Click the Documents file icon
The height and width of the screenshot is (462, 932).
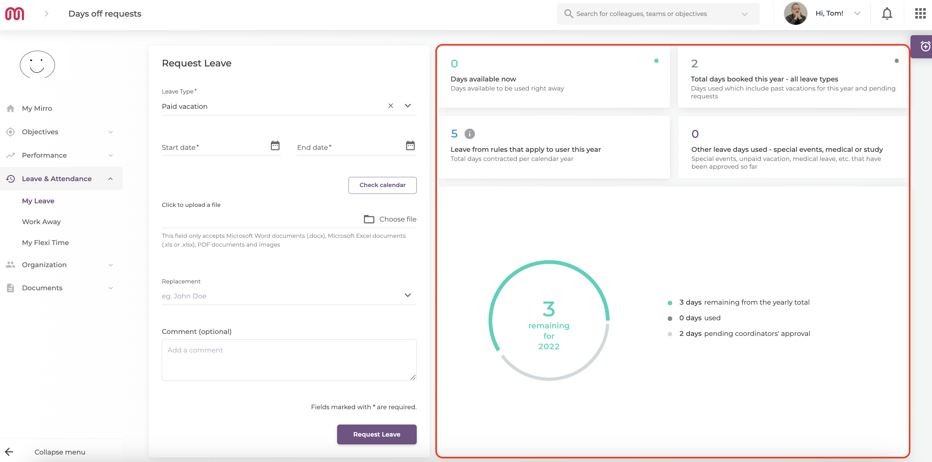[10, 288]
